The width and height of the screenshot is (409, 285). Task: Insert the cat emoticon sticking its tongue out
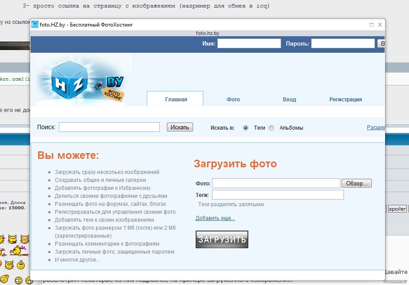[x=12, y=239]
